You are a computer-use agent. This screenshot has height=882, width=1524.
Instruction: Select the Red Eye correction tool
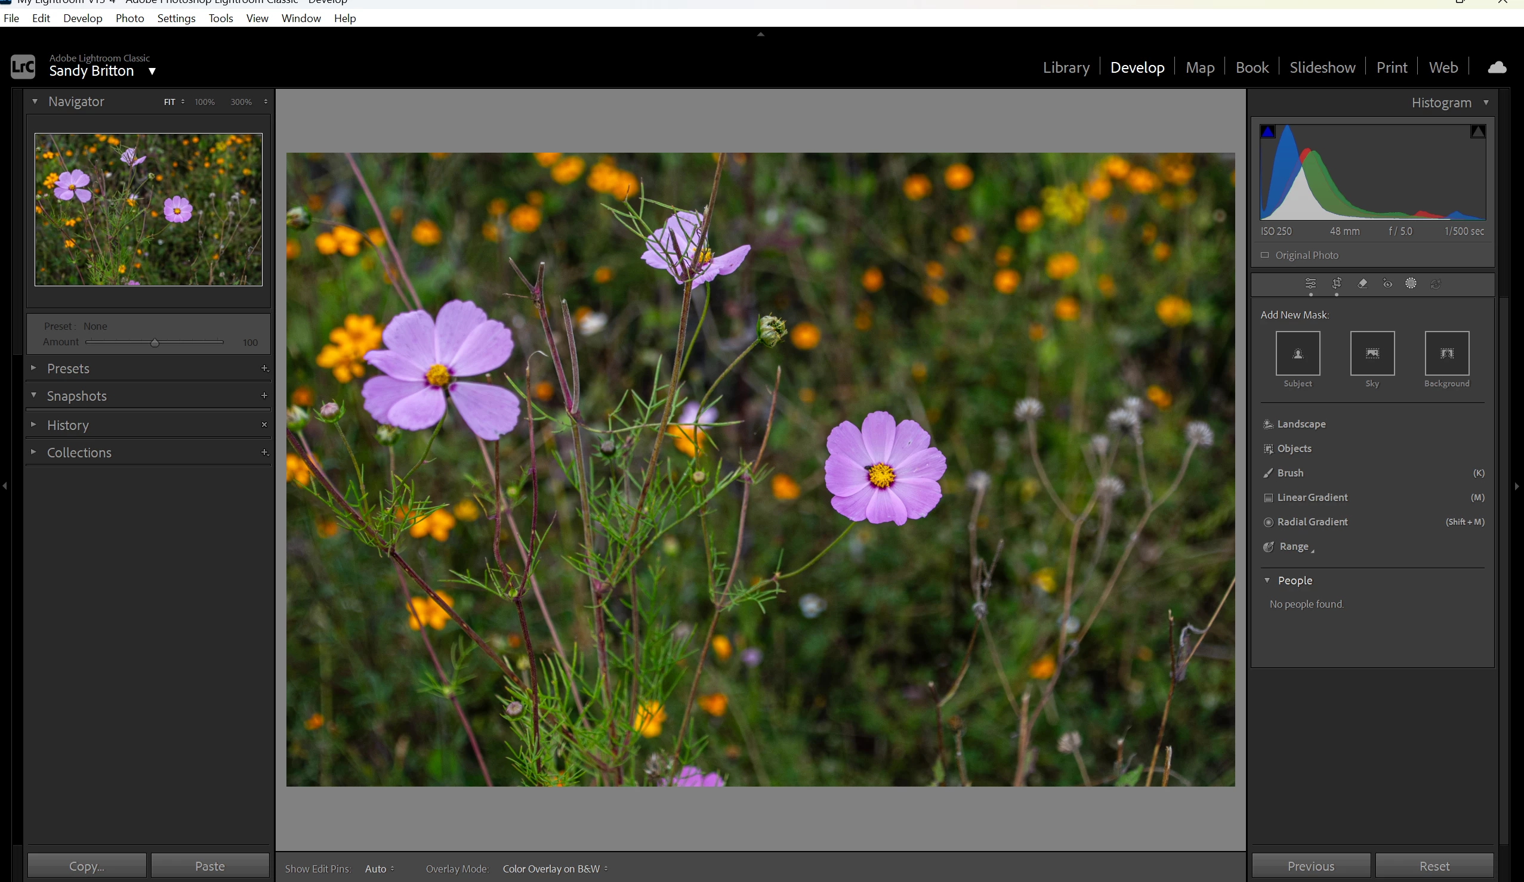[x=1387, y=283]
